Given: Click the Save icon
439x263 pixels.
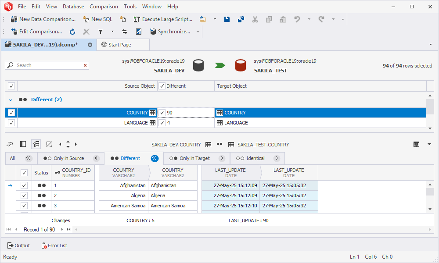Looking at the screenshot, I should point(227,19).
